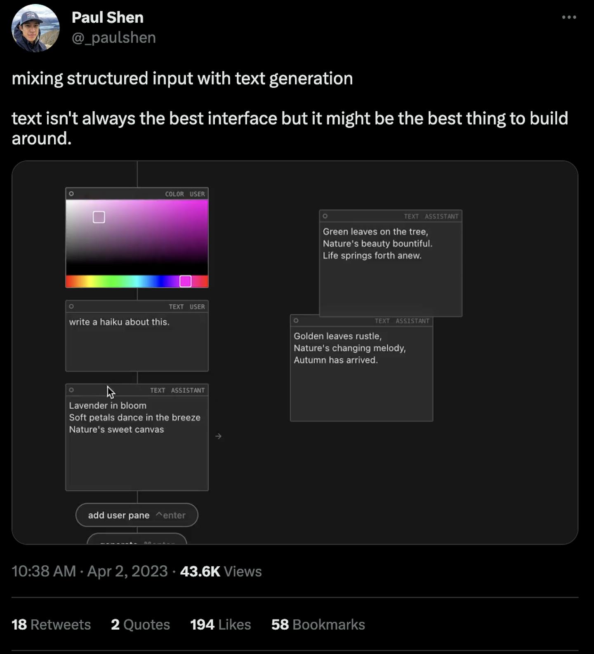Viewport: 594px width, 654px height.
Task: Click the saturation picker square in the color field
Action: tap(99, 217)
